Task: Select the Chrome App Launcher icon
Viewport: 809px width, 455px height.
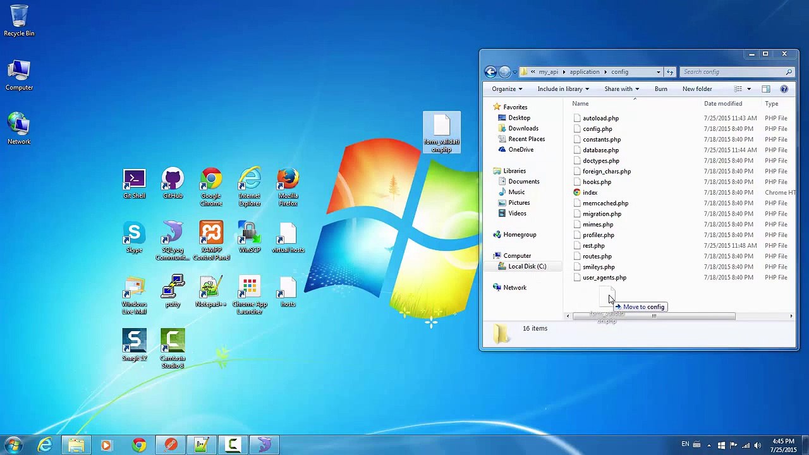Action: [250, 295]
